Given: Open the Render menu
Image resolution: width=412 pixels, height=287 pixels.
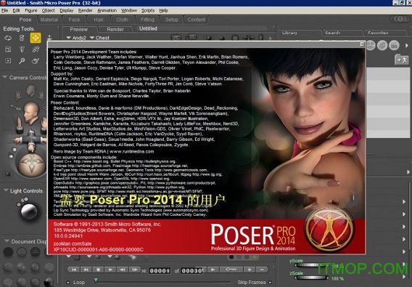Looking at the screenshot, I should point(85,10).
